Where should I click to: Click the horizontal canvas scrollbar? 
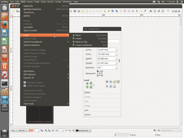click(x=95, y=127)
